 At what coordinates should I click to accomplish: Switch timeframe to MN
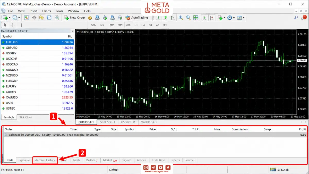pyautogui.click(x=165, y=25)
